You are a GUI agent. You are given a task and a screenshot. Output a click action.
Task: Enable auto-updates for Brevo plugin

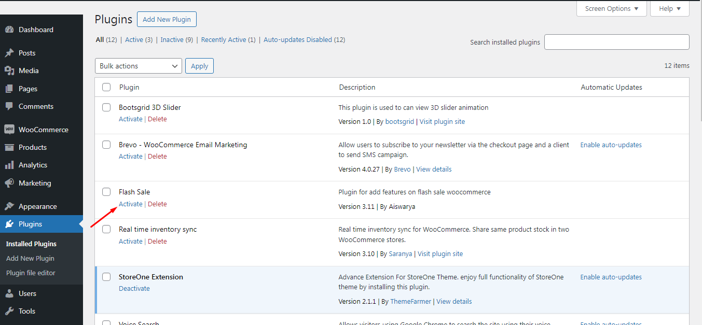tap(611, 145)
